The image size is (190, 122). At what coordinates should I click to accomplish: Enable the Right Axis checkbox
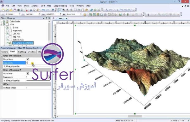7,31
